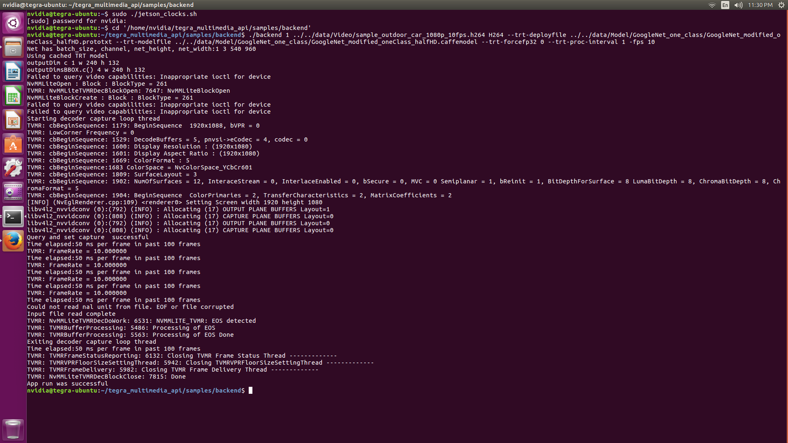Open Ubuntu Software center icon
The width and height of the screenshot is (788, 443).
(13, 144)
